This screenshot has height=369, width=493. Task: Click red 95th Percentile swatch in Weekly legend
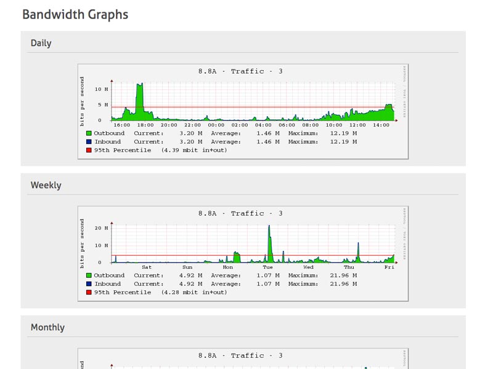(x=89, y=293)
